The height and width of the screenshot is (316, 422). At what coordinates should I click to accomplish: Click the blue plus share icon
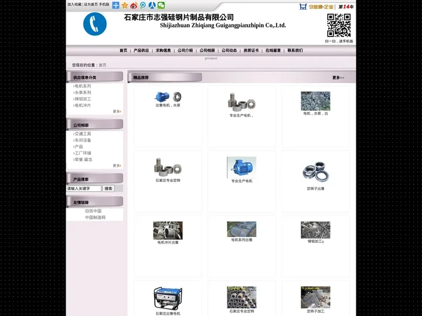pyautogui.click(x=115, y=5)
